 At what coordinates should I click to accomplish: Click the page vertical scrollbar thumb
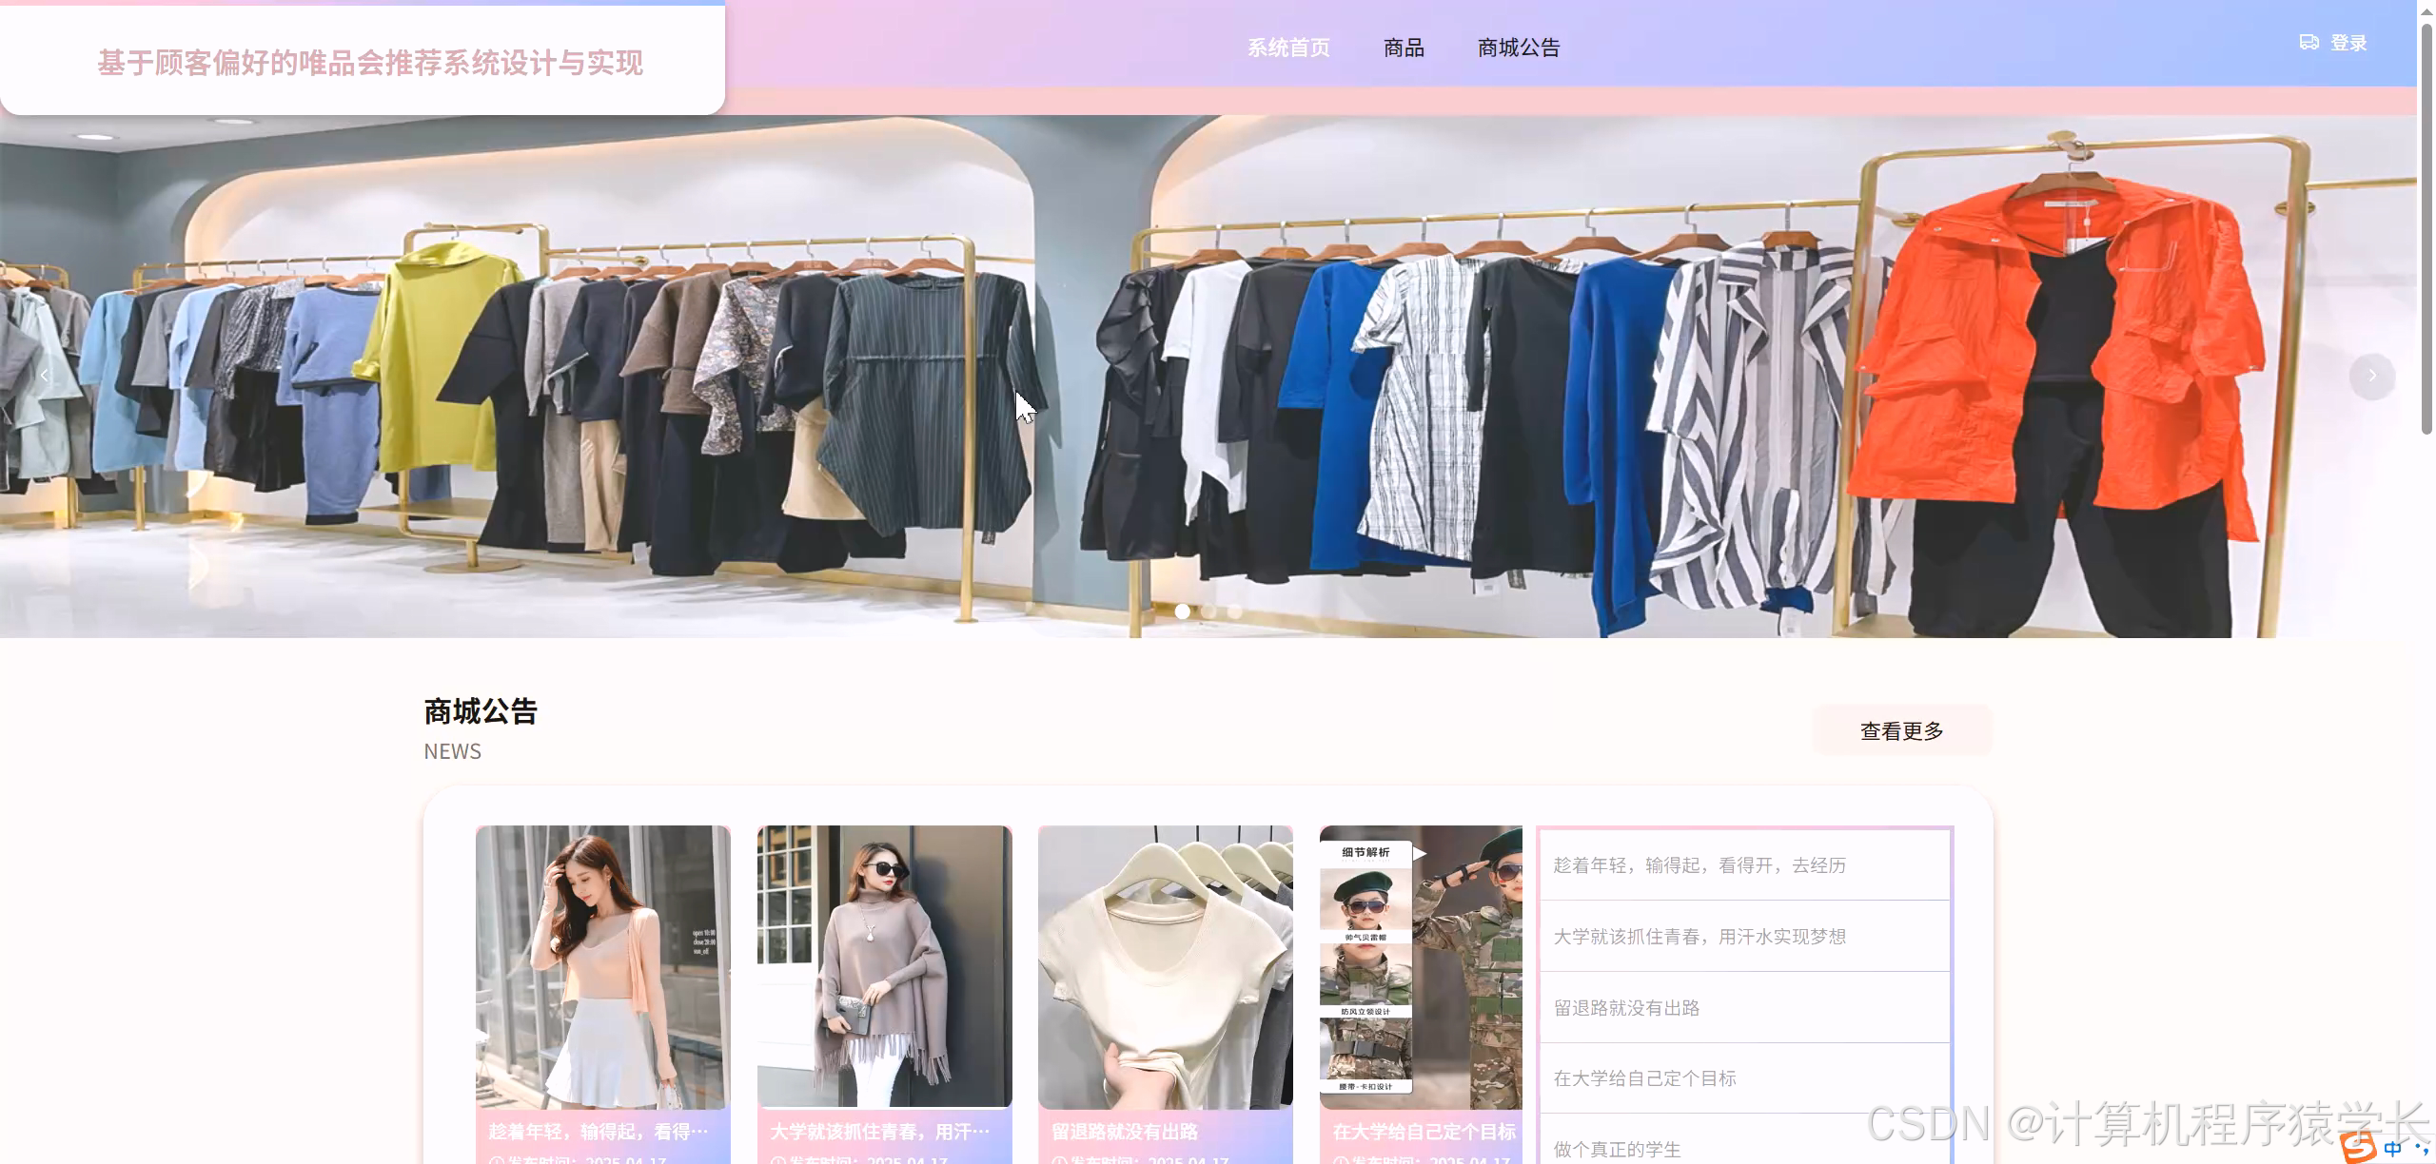(x=2426, y=228)
